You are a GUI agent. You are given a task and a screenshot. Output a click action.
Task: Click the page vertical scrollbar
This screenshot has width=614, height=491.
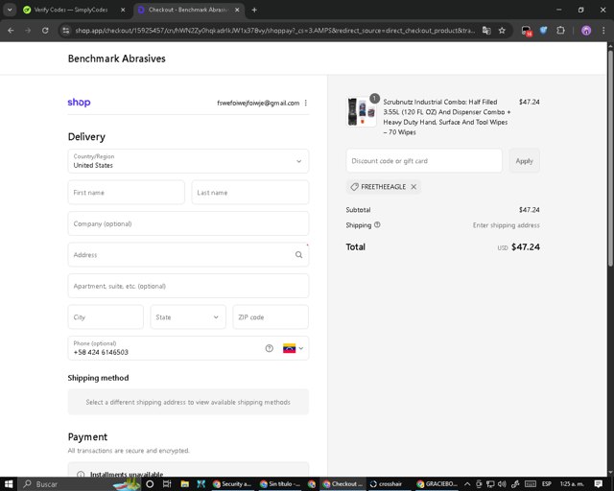pyautogui.click(x=610, y=158)
